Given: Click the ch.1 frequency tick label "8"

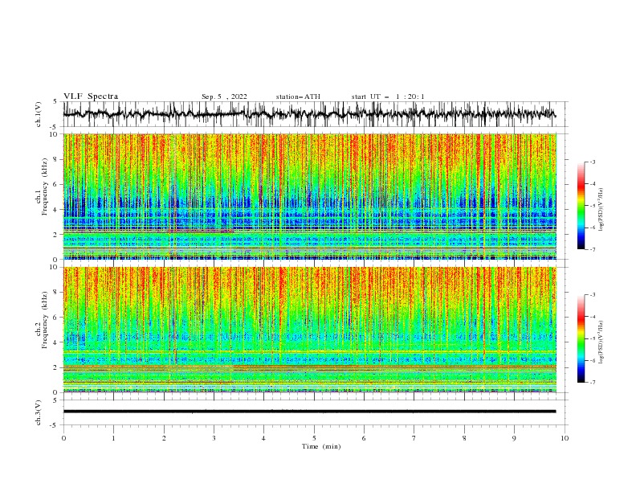Looking at the screenshot, I should pyautogui.click(x=55, y=159).
